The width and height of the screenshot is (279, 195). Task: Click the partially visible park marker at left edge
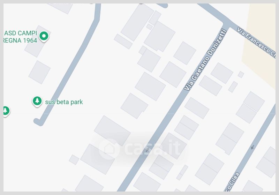(x=6, y=111)
